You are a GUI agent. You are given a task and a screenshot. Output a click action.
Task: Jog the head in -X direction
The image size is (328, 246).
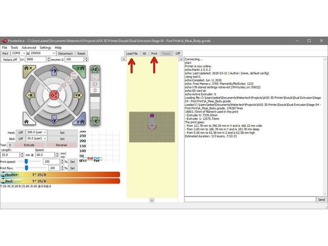pyautogui.click(x=30, y=95)
